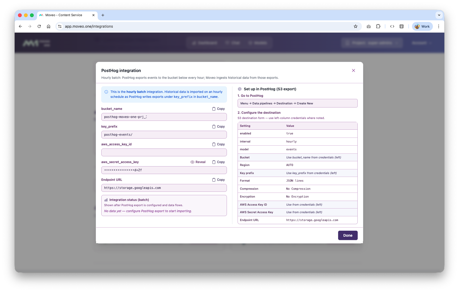Select the masked secret access key field
The width and height of the screenshot is (459, 292).
point(164,170)
